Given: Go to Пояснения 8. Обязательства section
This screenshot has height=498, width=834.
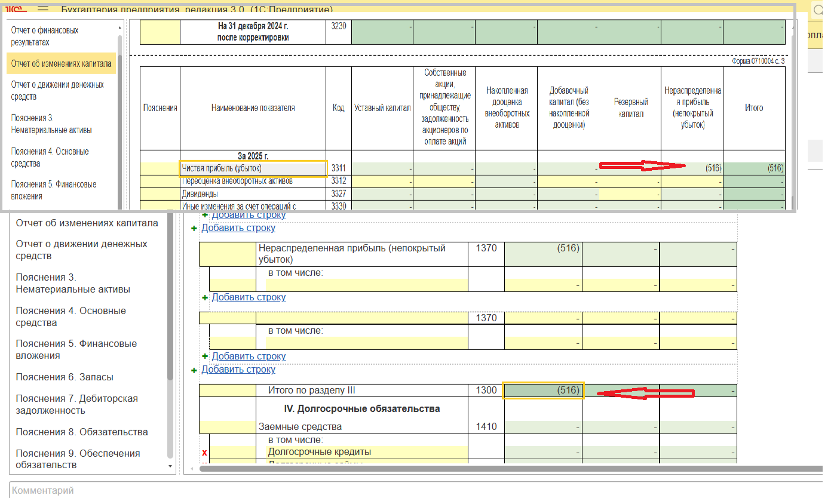Looking at the screenshot, I should click(82, 432).
